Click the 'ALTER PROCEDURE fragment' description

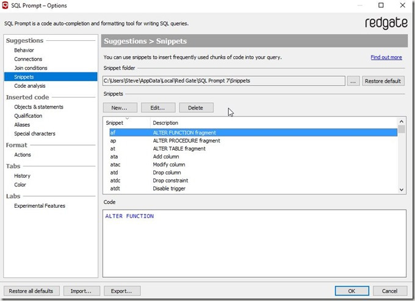186,141
